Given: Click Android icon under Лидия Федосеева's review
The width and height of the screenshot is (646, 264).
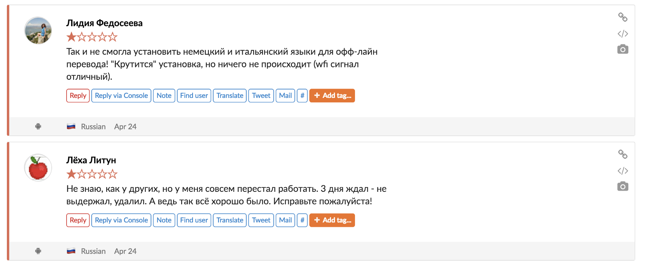Looking at the screenshot, I should click(38, 127).
